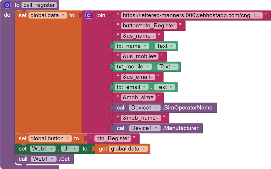271x169 pixels.
Task: Open the Device1 dropdown in Manufacturer call
Action: pos(156,128)
